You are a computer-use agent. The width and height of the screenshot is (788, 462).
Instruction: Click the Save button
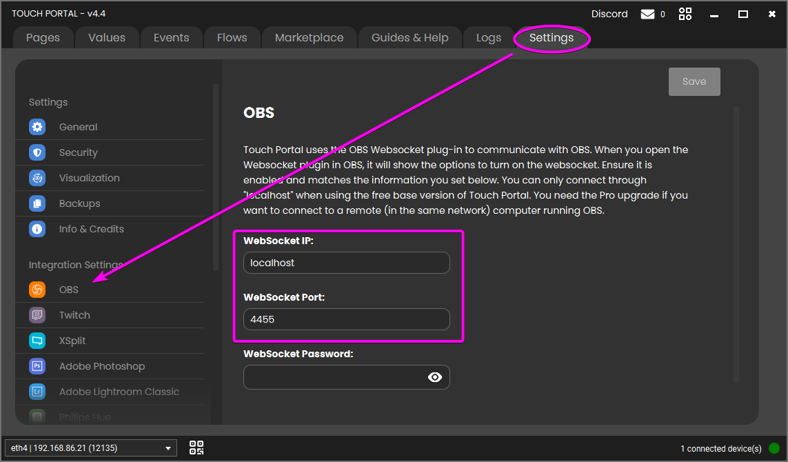tap(694, 81)
